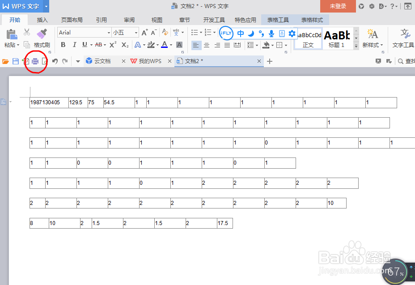
Task: Click the font color A swatch
Action: tap(165, 45)
